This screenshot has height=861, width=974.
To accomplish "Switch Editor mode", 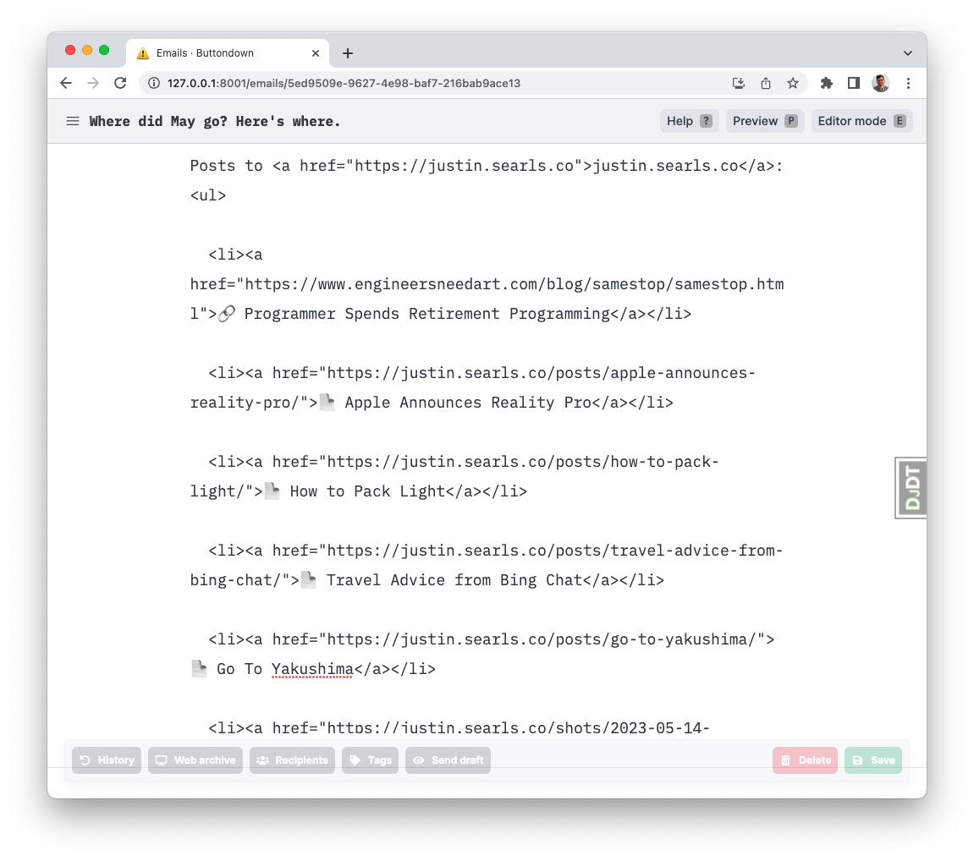I will [861, 121].
